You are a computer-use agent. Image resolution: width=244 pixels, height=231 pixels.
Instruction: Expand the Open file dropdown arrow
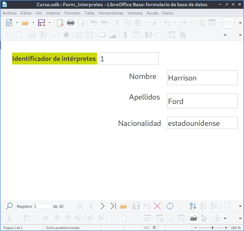[33, 23]
